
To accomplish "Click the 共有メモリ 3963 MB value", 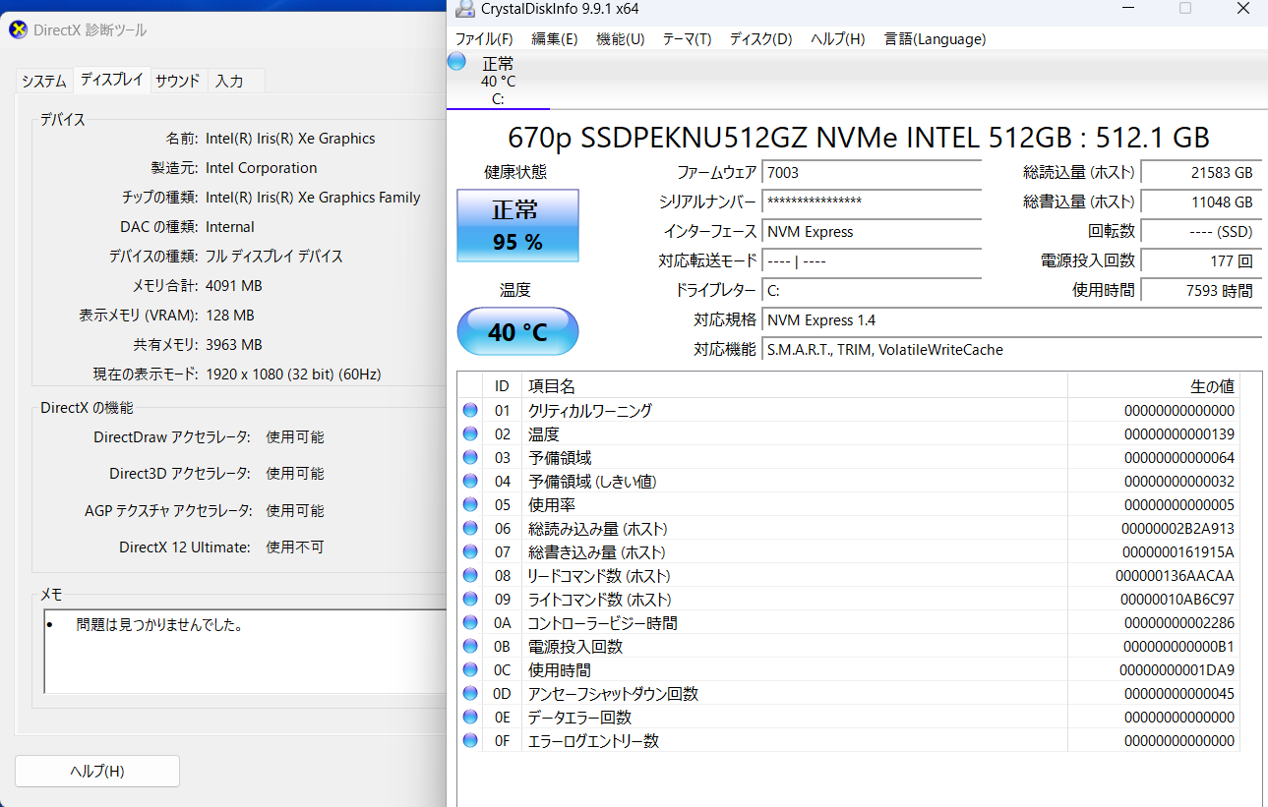I will [234, 345].
